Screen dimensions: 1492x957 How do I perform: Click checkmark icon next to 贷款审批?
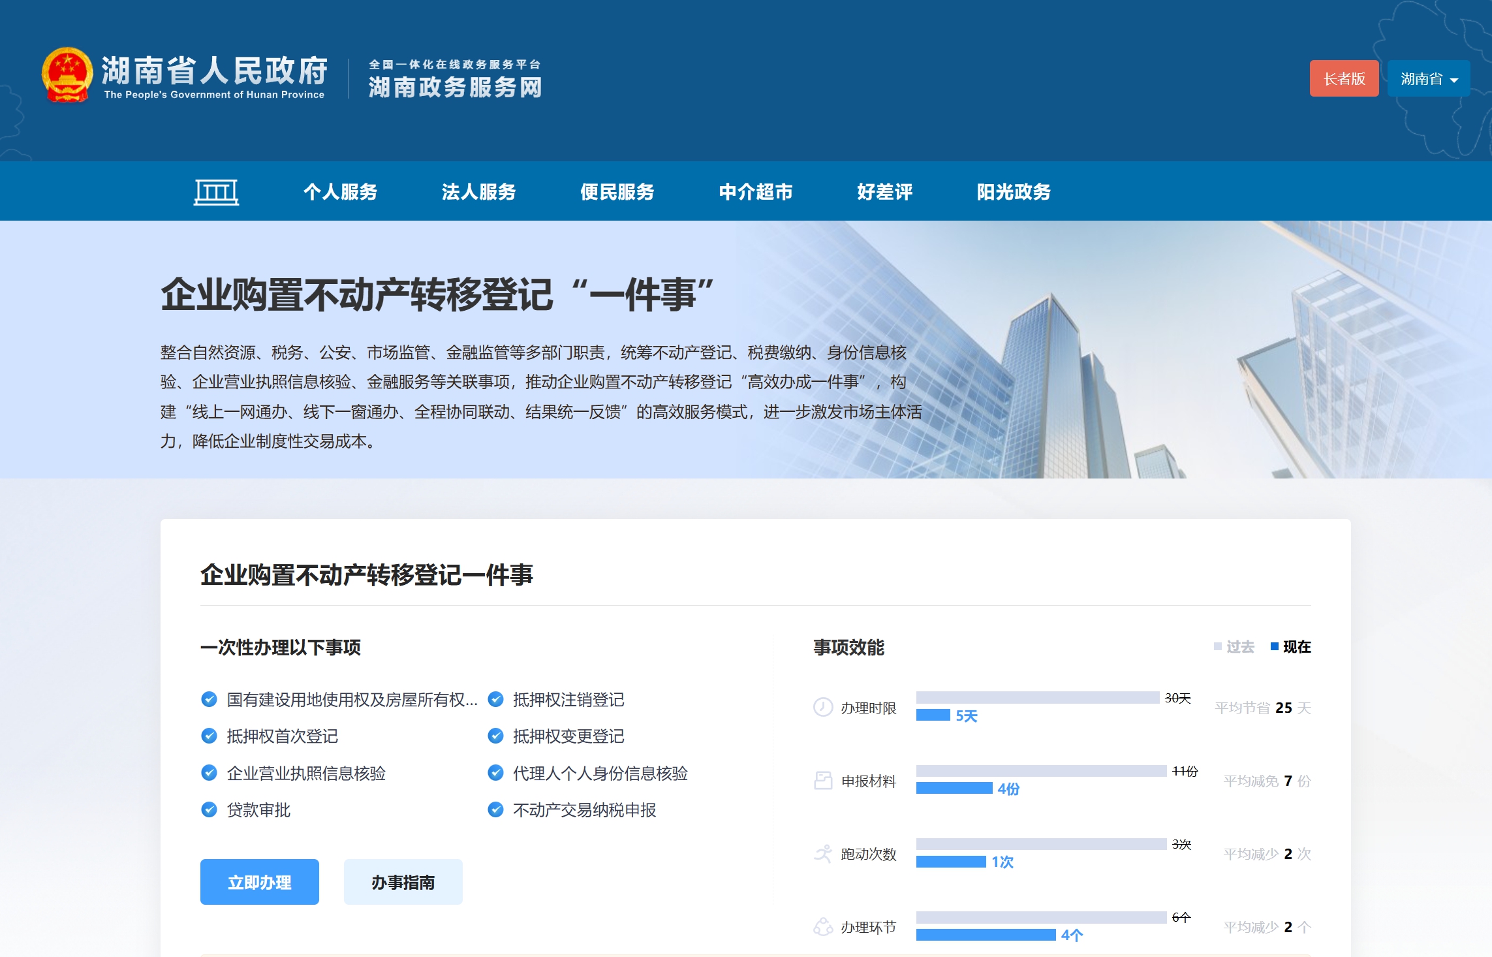coord(209,810)
